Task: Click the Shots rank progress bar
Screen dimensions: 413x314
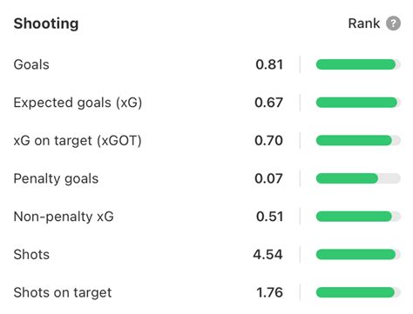Action: pos(358,254)
